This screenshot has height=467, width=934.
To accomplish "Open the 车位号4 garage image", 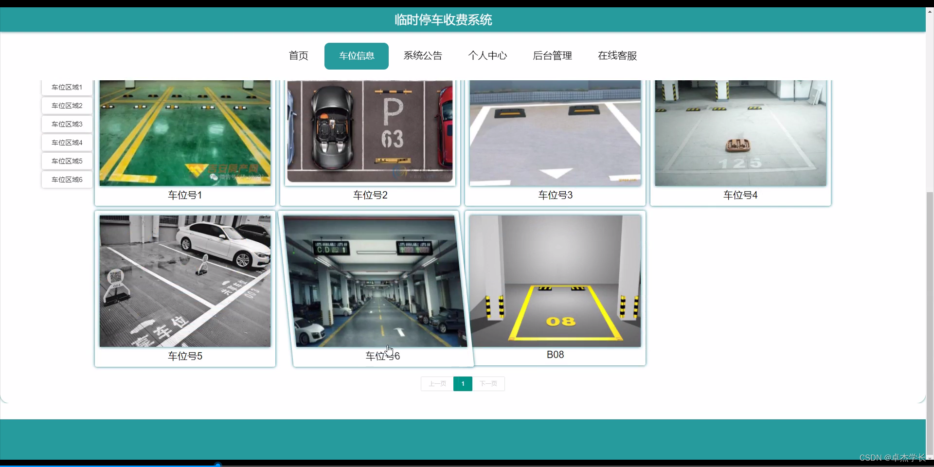I will click(740, 133).
